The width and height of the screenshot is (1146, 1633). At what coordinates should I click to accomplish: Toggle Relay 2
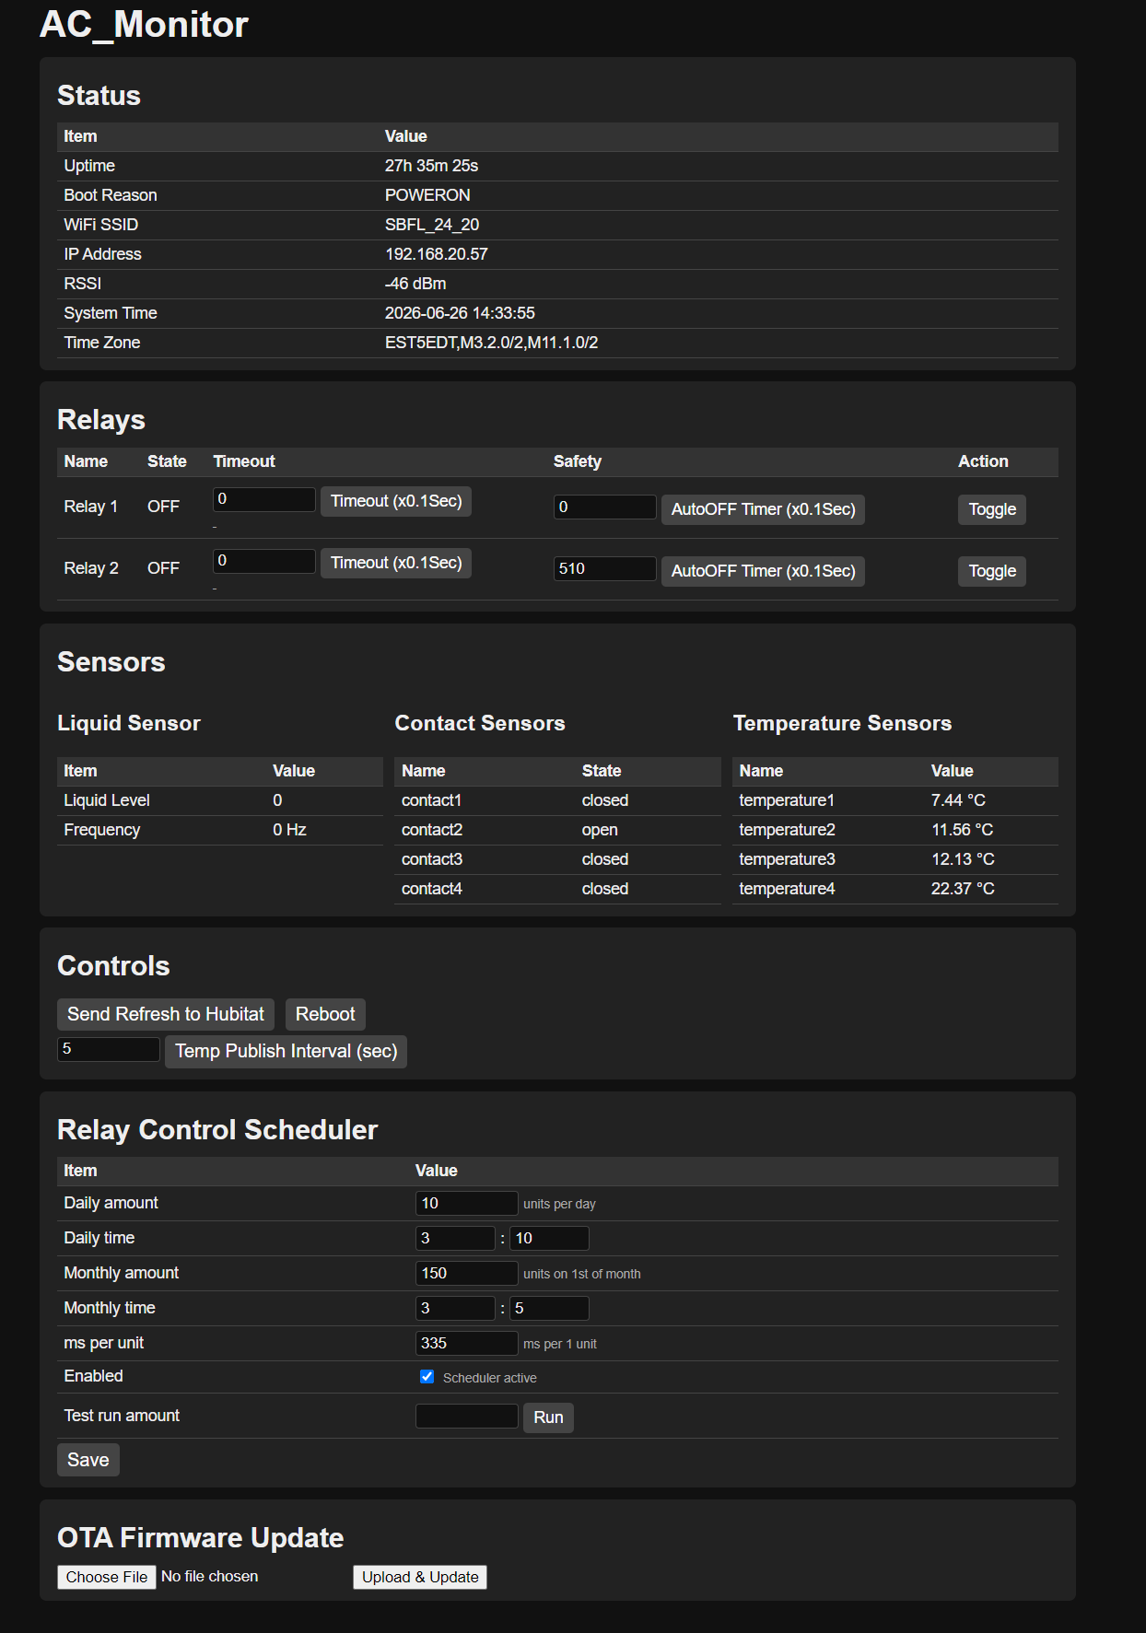tap(992, 571)
